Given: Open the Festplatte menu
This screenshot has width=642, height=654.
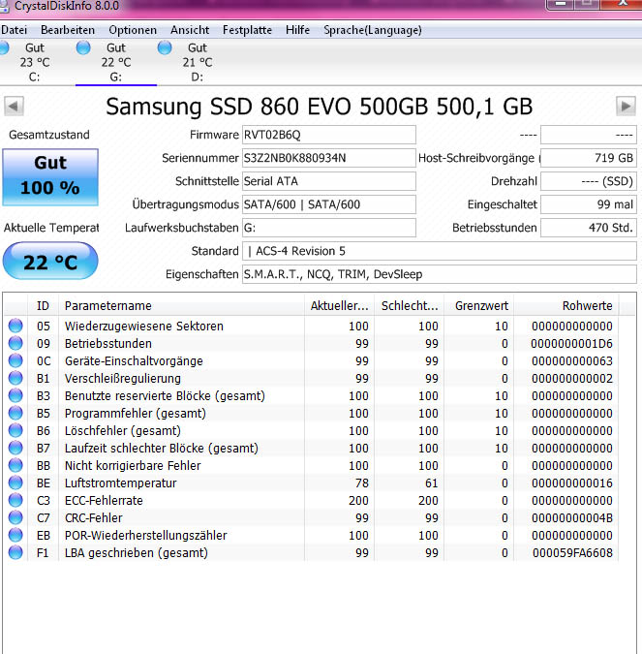Looking at the screenshot, I should point(247,30).
